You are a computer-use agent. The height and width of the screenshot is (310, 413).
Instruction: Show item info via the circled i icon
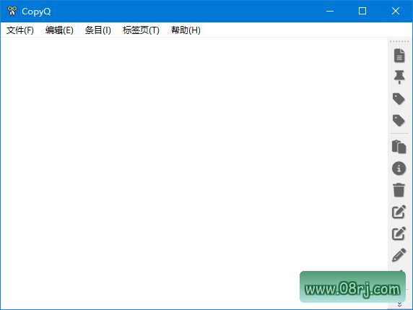(399, 168)
